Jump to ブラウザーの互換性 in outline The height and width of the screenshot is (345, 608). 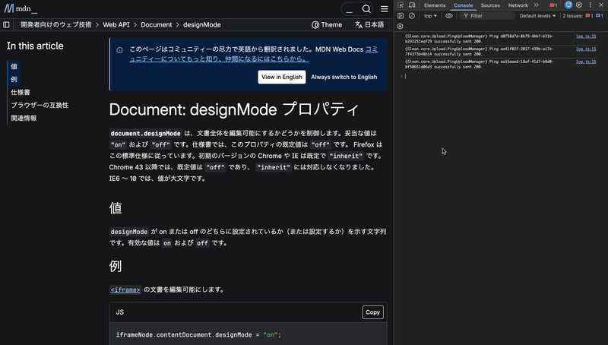point(40,105)
